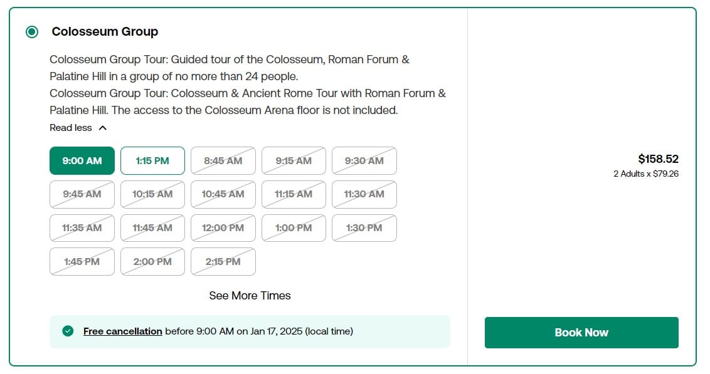Pick the 11:30 AM time option
This screenshot has height=374, width=710.
[364, 194]
